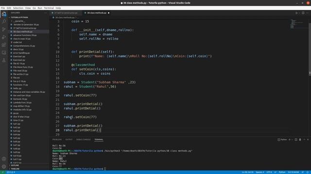Click the feedback icon in status bar

(303, 172)
